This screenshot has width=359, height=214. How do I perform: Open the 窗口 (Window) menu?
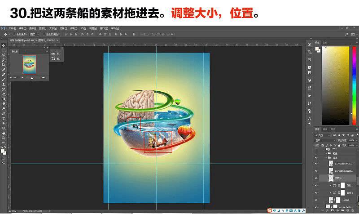104,28
